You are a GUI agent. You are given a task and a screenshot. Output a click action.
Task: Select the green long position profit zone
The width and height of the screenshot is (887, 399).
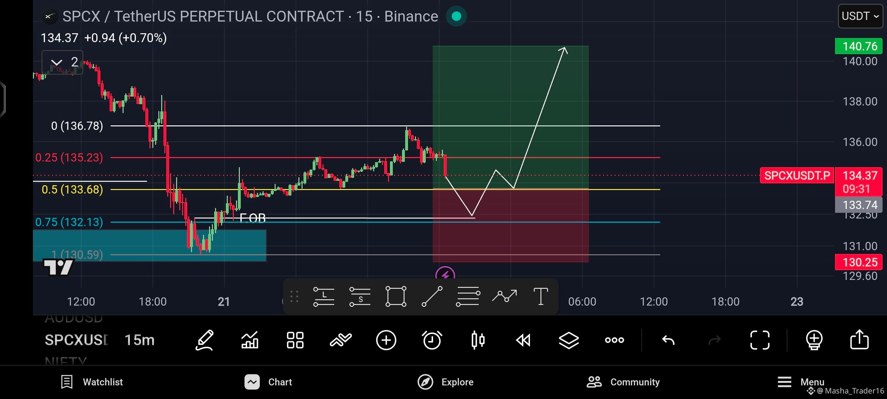[x=510, y=117]
